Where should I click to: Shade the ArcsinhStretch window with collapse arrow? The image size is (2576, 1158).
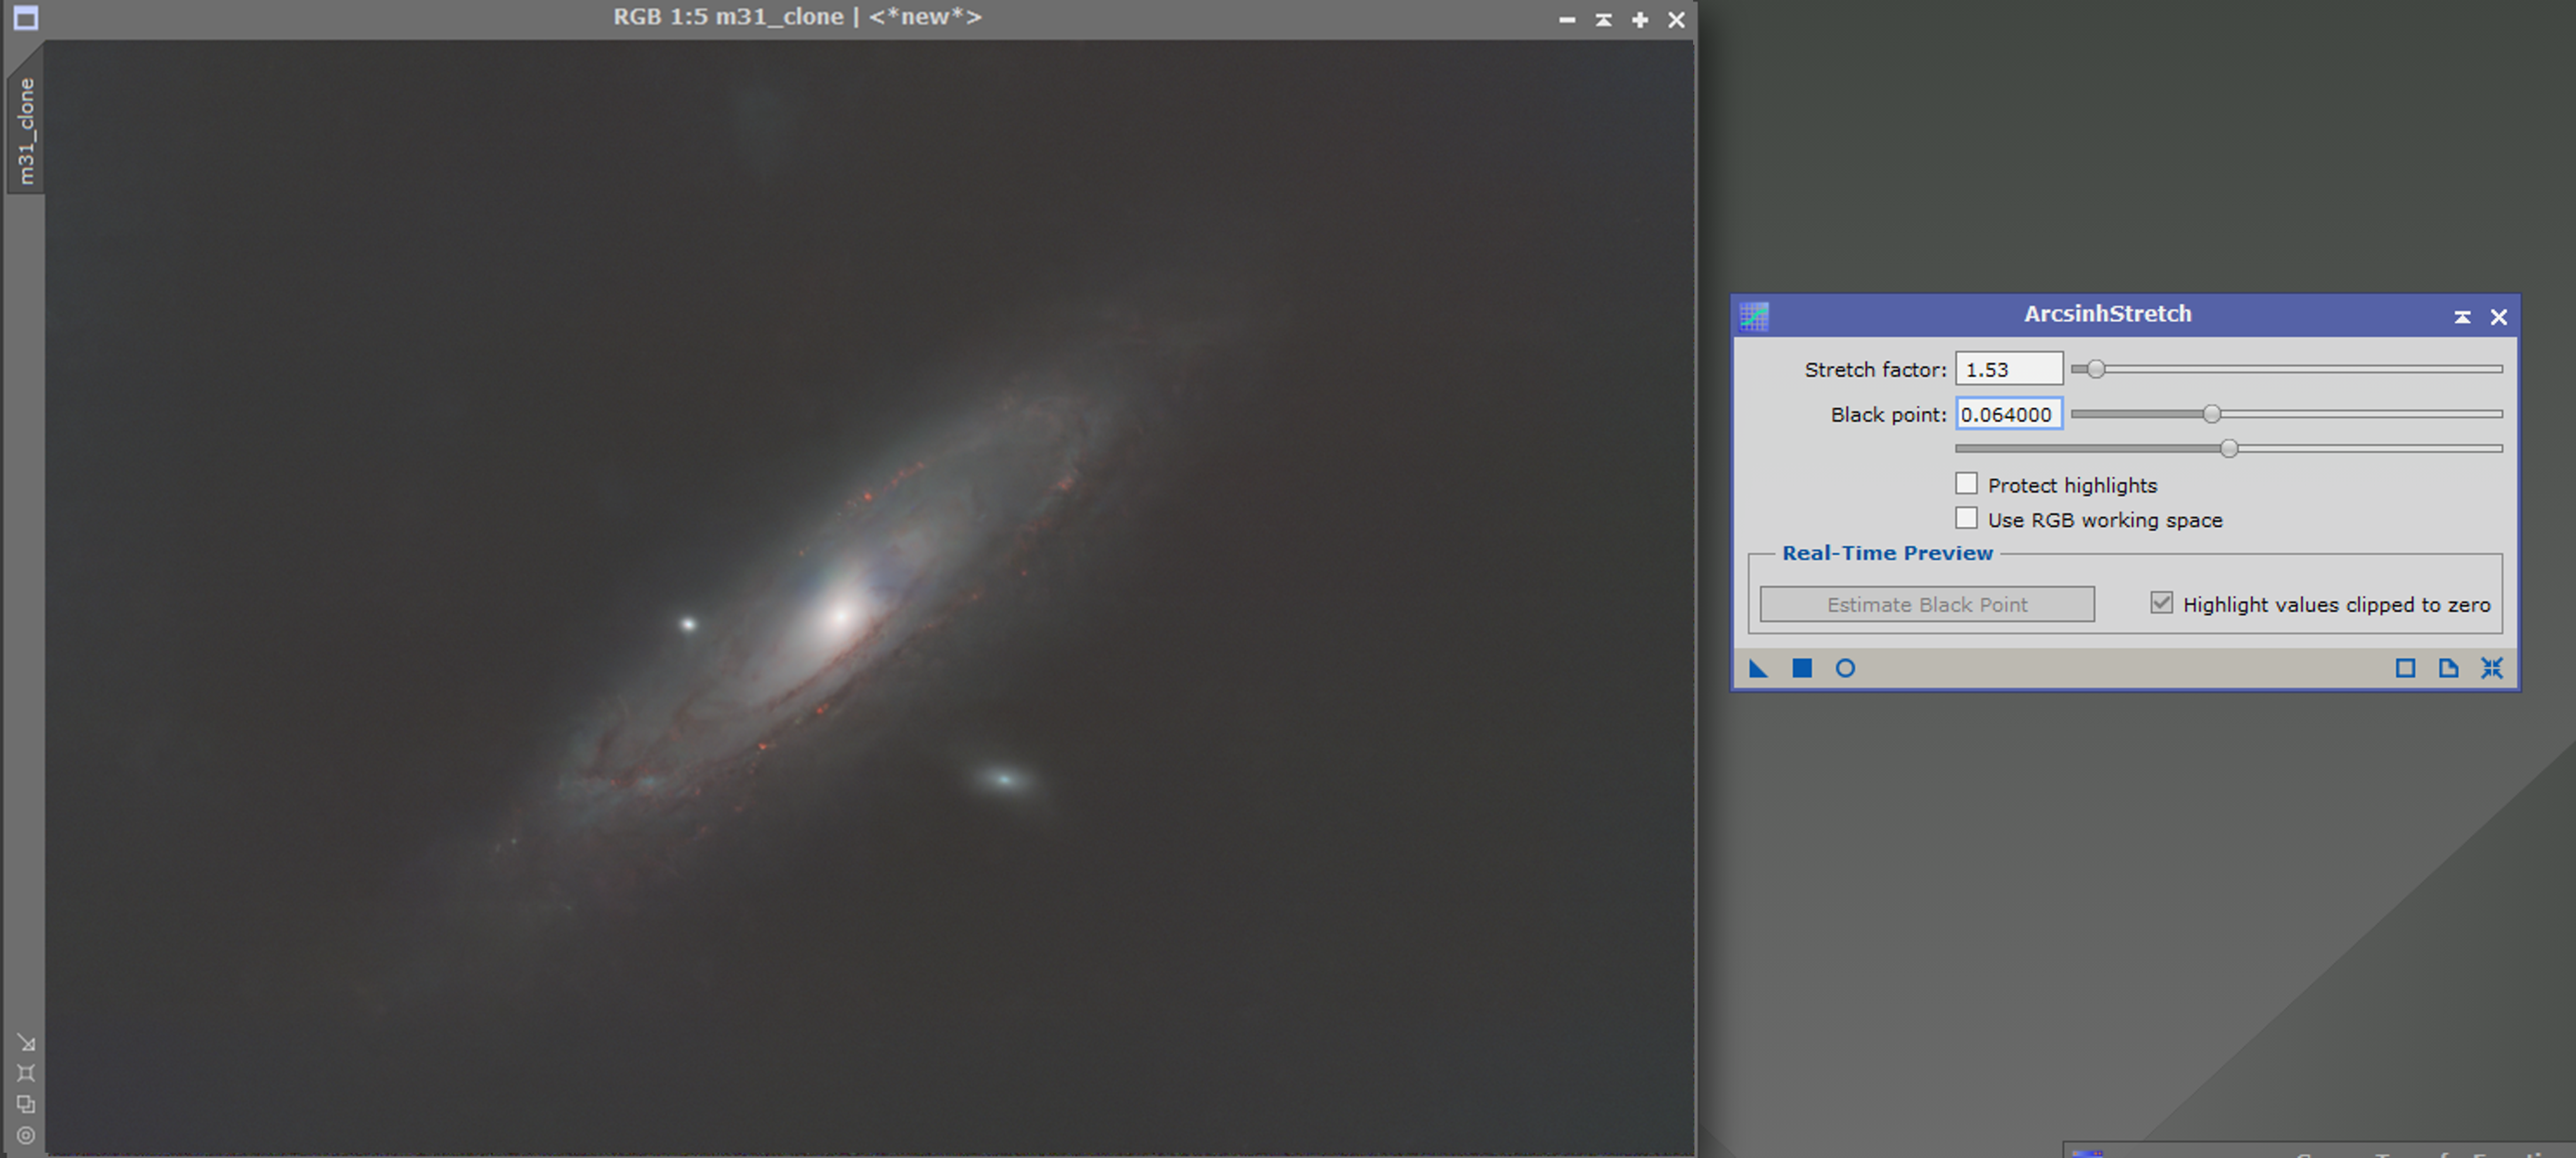click(x=2462, y=317)
